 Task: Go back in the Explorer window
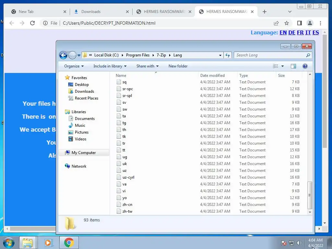click(x=63, y=55)
